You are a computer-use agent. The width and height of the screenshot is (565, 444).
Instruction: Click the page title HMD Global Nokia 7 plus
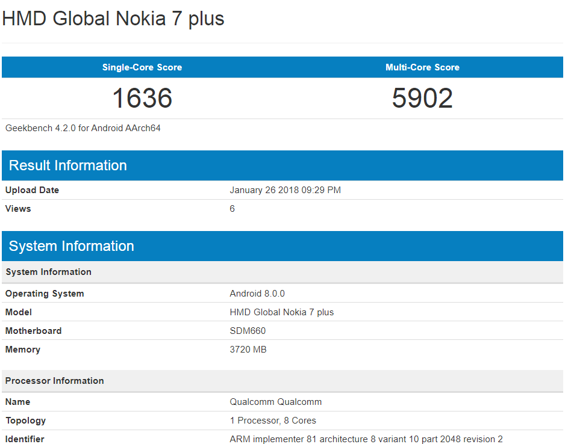(x=113, y=19)
